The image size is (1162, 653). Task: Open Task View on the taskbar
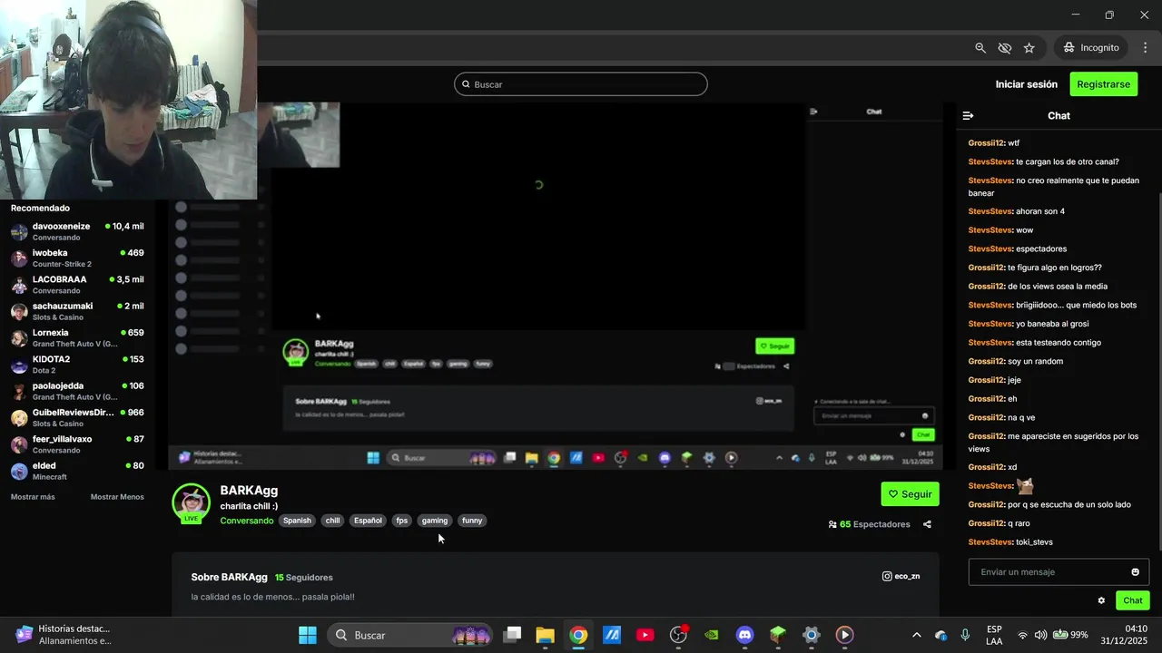tap(513, 635)
